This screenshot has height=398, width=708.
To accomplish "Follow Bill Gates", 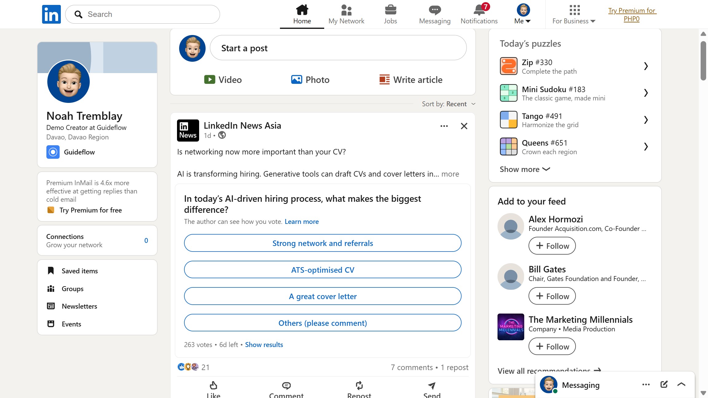I will (552, 296).
